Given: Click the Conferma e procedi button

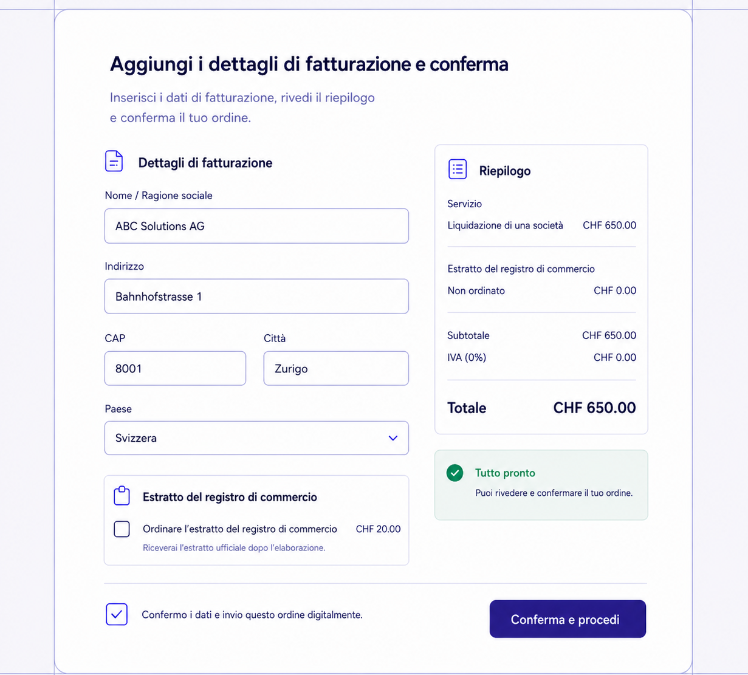Looking at the screenshot, I should tap(568, 619).
